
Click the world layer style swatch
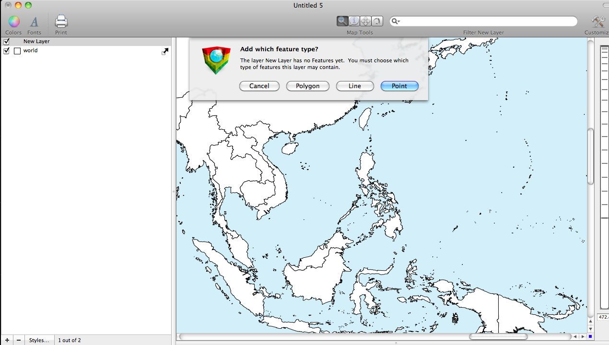[17, 51]
